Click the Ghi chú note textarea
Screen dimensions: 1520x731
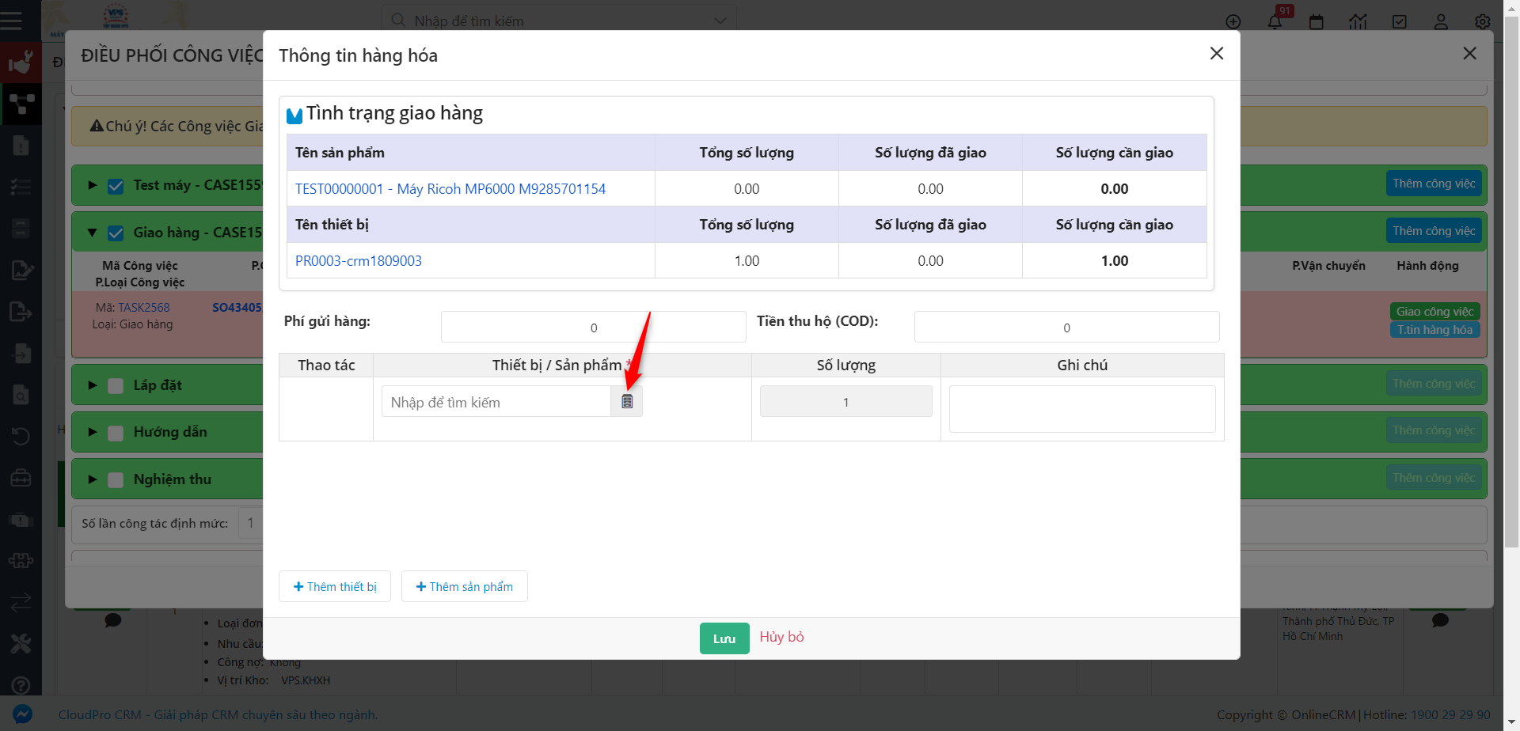coord(1082,409)
